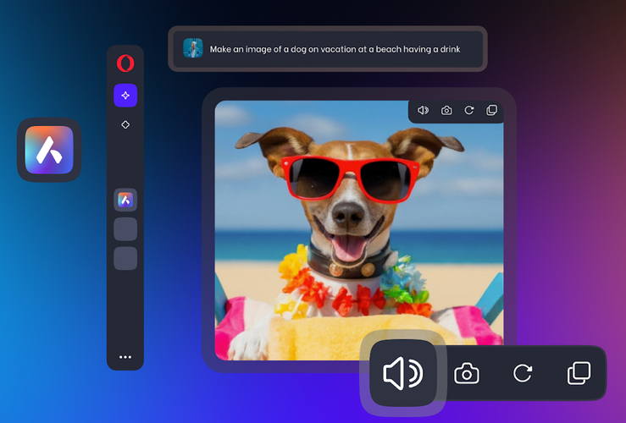Click the large camera icon in the enlarged toolbar
The height and width of the screenshot is (423, 626).
click(x=467, y=374)
